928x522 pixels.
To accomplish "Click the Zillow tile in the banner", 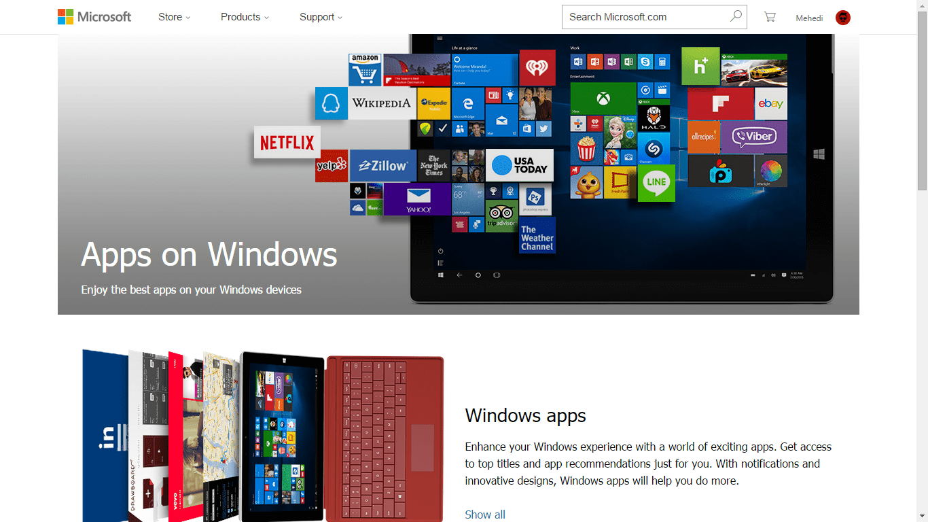I will (x=383, y=166).
